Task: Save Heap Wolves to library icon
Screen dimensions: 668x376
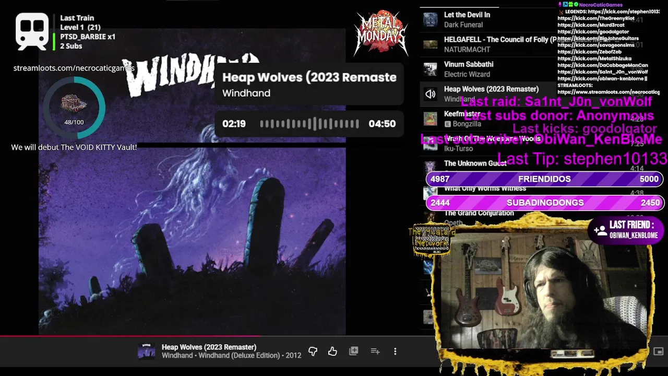Action: coord(353,351)
